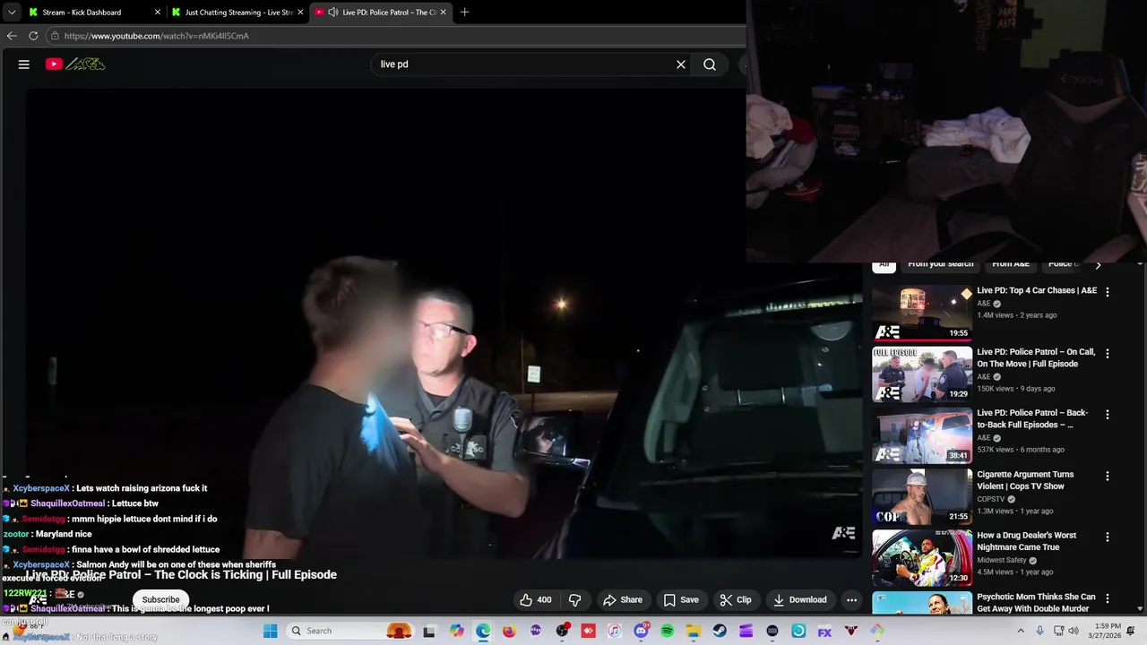This screenshot has width=1147, height=645.
Task: Open Task View in the taskbar
Action: [x=429, y=631]
